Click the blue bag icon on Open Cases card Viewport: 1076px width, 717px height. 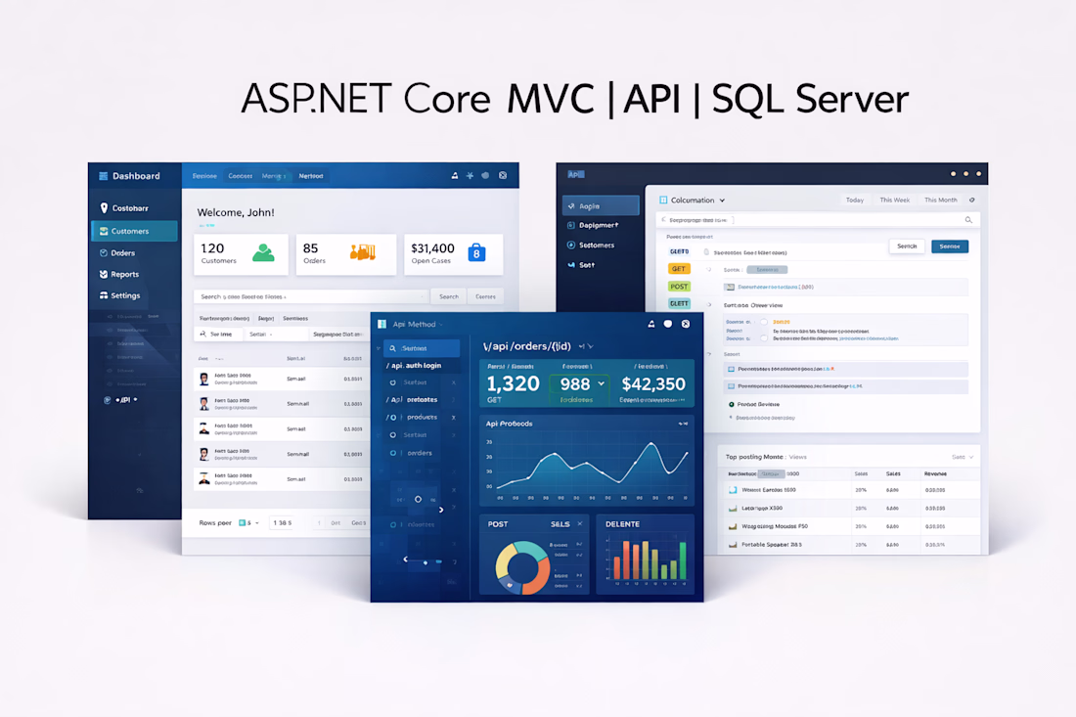(x=477, y=253)
